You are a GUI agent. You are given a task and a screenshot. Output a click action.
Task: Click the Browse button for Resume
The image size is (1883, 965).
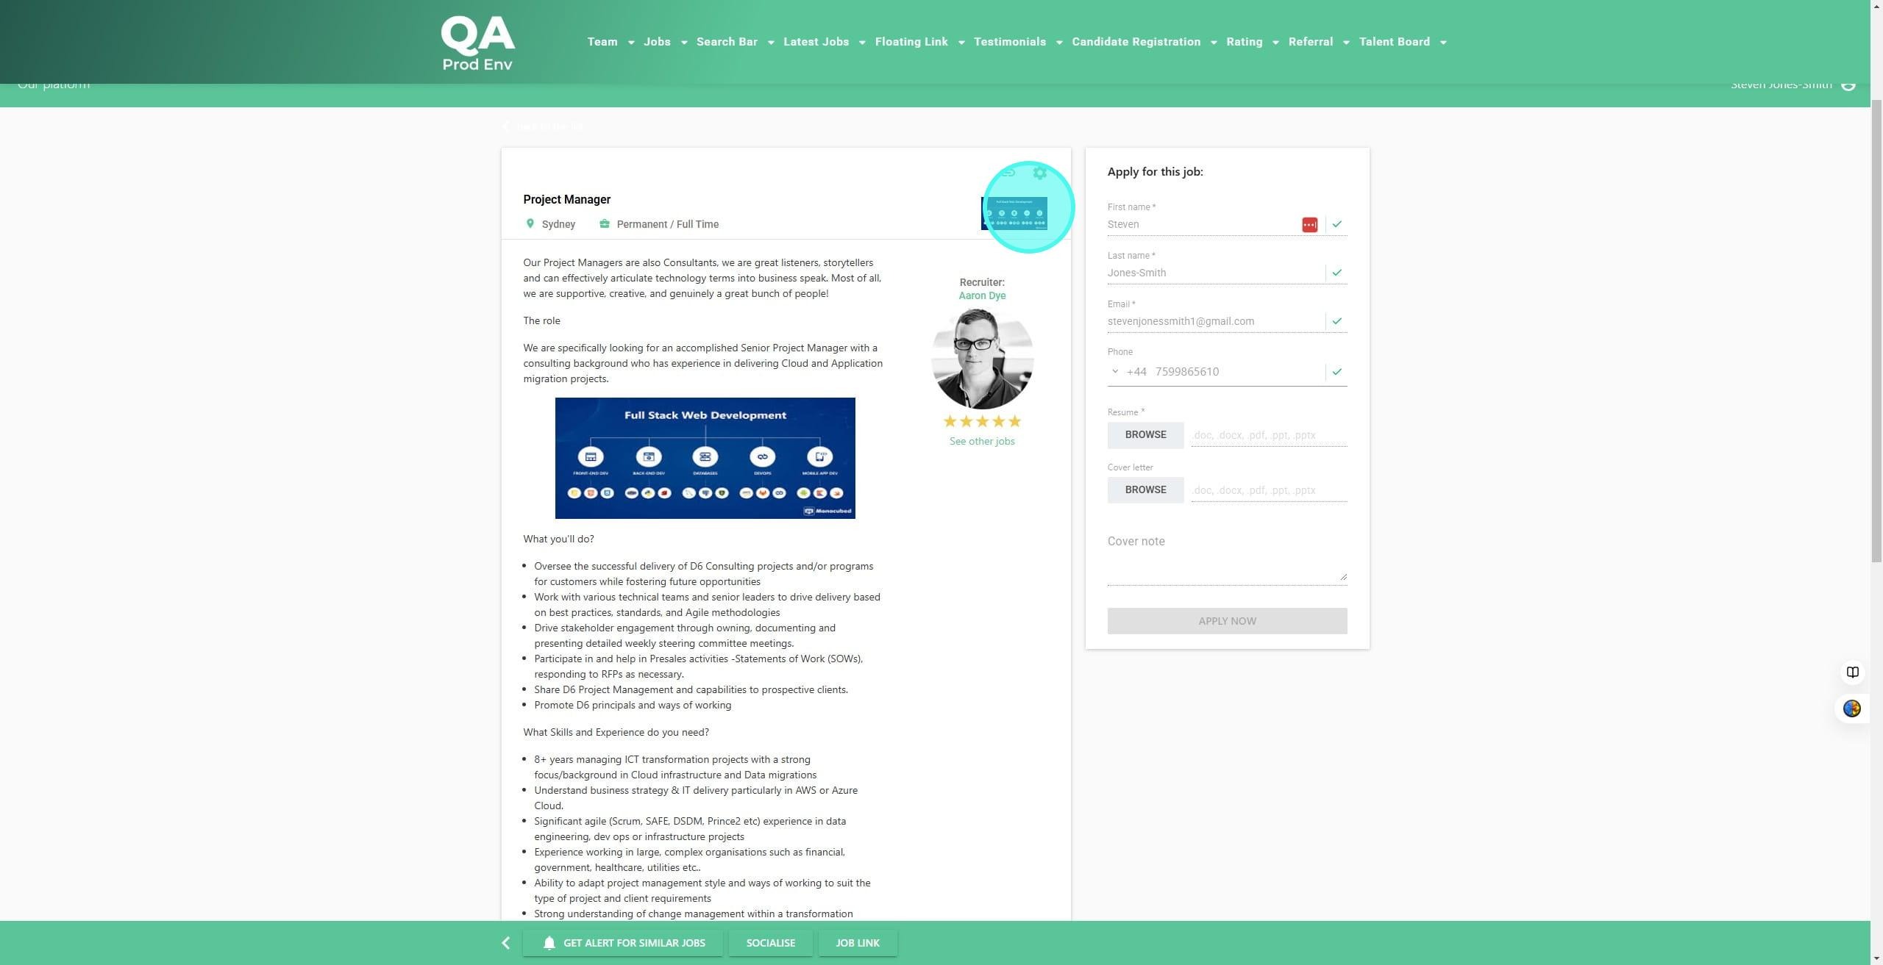pyautogui.click(x=1145, y=435)
